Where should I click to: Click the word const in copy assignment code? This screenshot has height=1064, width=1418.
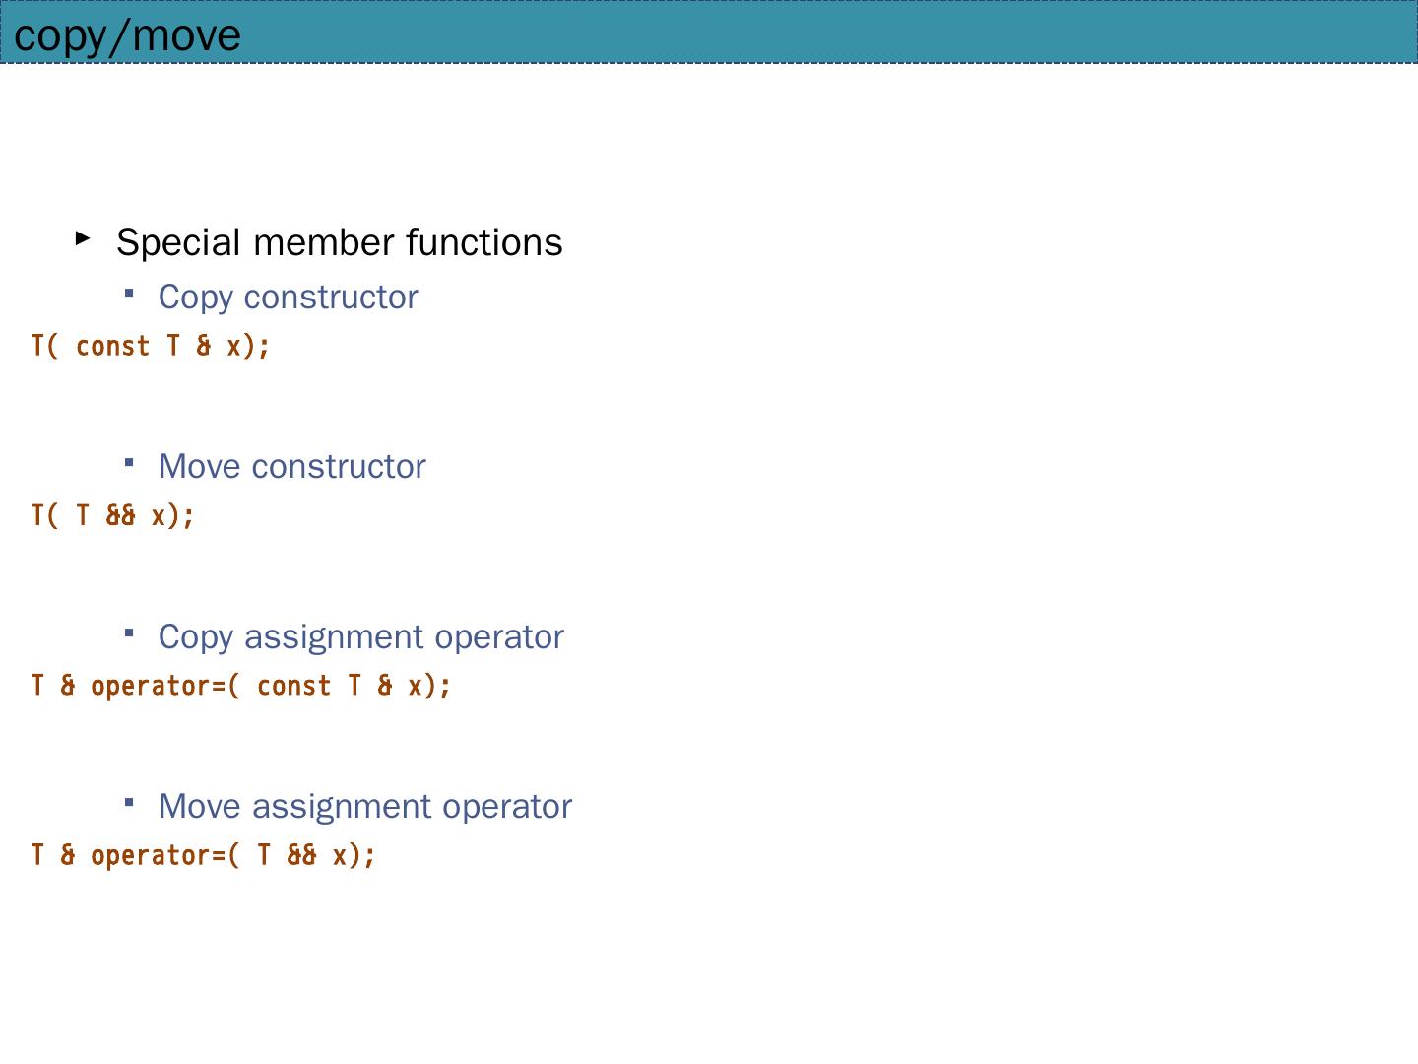click(293, 686)
